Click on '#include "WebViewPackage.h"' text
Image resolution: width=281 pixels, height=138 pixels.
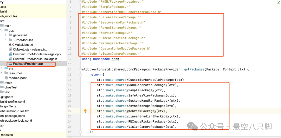tap(107, 33)
